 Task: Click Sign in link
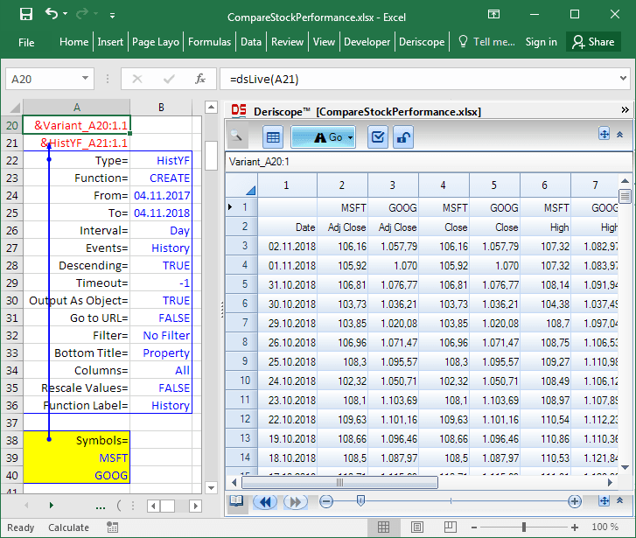point(541,41)
